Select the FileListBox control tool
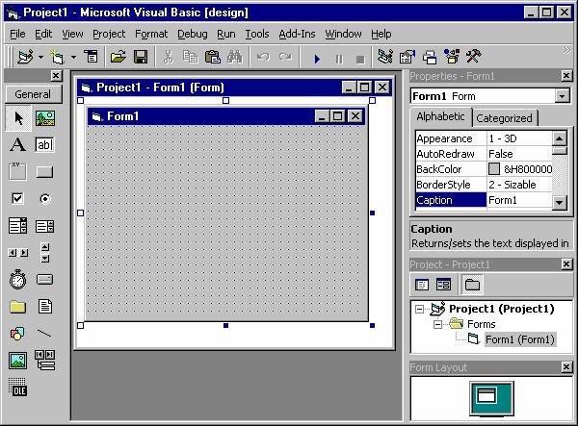The height and width of the screenshot is (426, 578). [x=45, y=307]
